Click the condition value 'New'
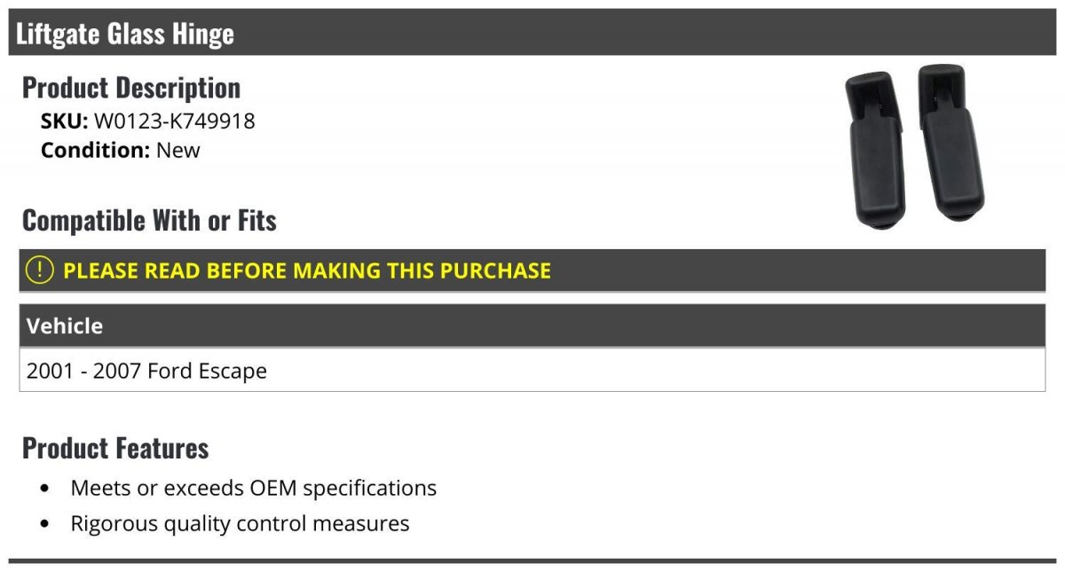Image resolution: width=1065 pixels, height=572 pixels. pos(178,150)
